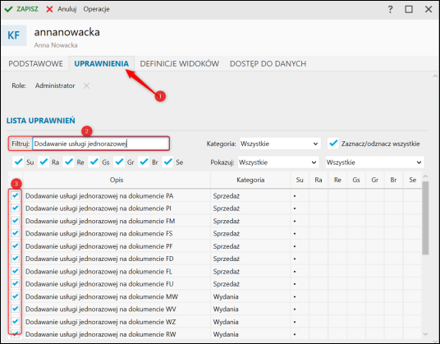
Task: Uncheck the Zaznacz/odznacz wszystkie checkbox
Action: 333,144
